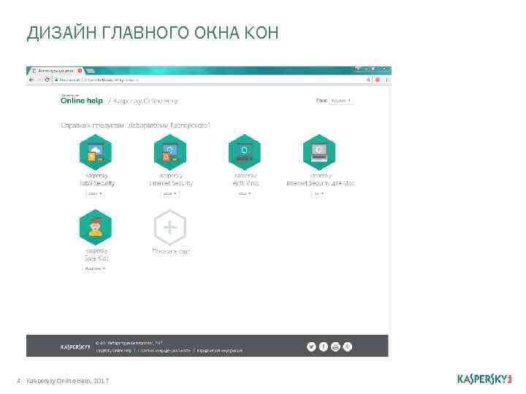Viewport: 526px width, 394px height.
Task: Click Kaspersky Total Security product label
Action: point(96,179)
